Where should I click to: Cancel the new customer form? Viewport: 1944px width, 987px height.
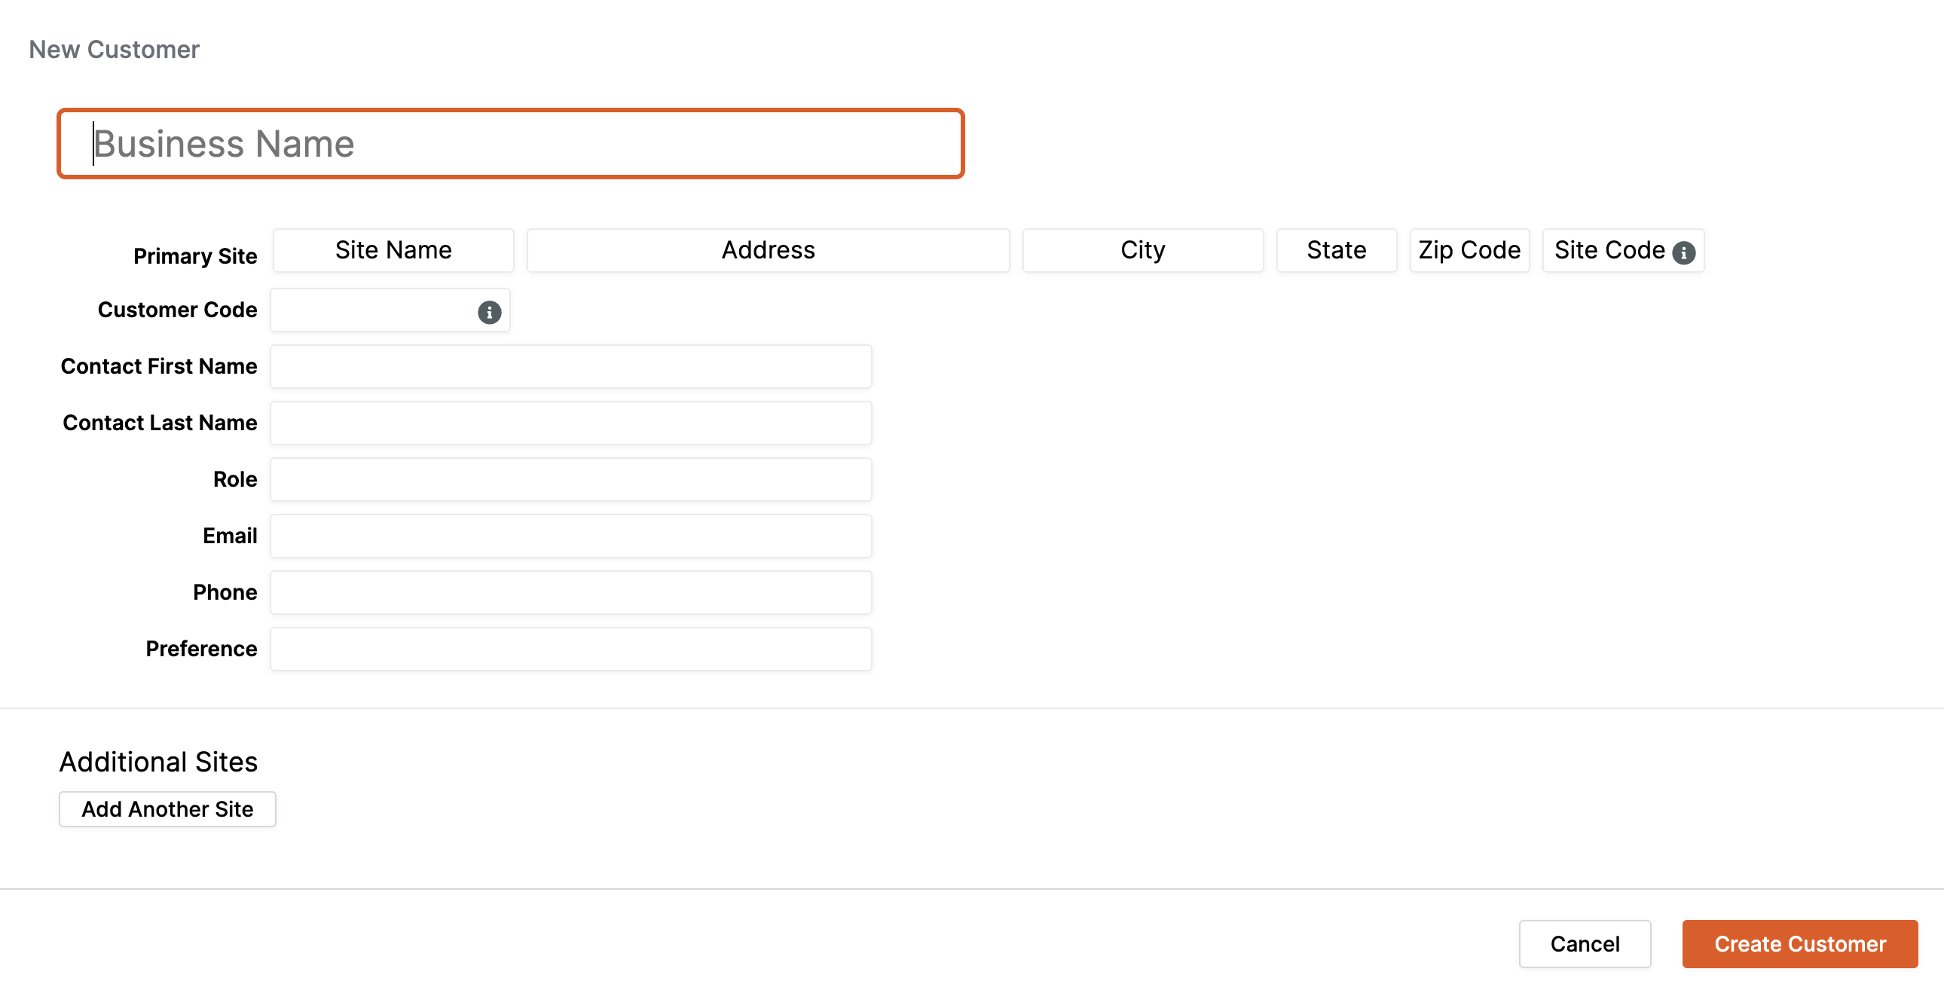click(1585, 944)
